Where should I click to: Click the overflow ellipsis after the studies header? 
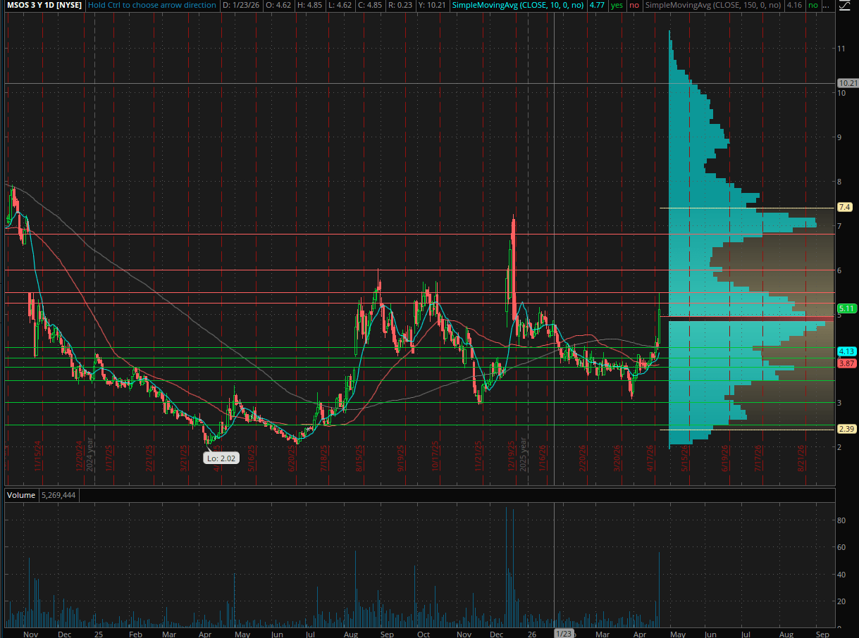[x=825, y=6]
